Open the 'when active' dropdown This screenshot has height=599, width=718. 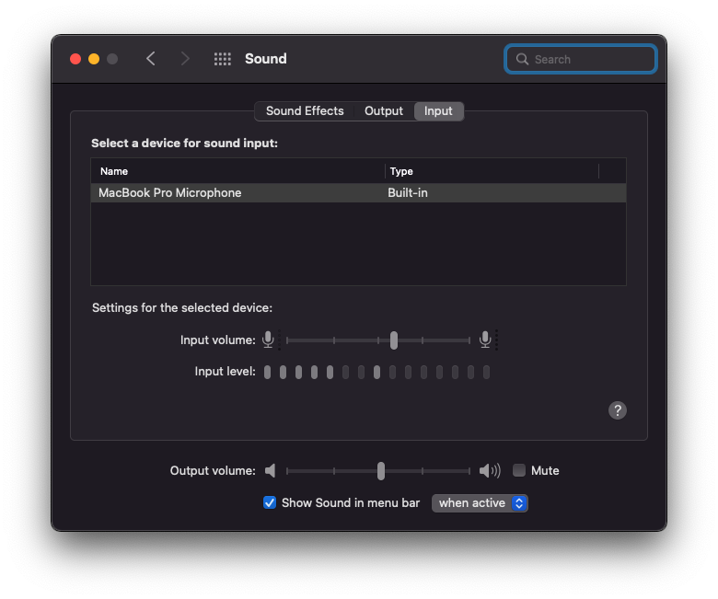(x=480, y=502)
